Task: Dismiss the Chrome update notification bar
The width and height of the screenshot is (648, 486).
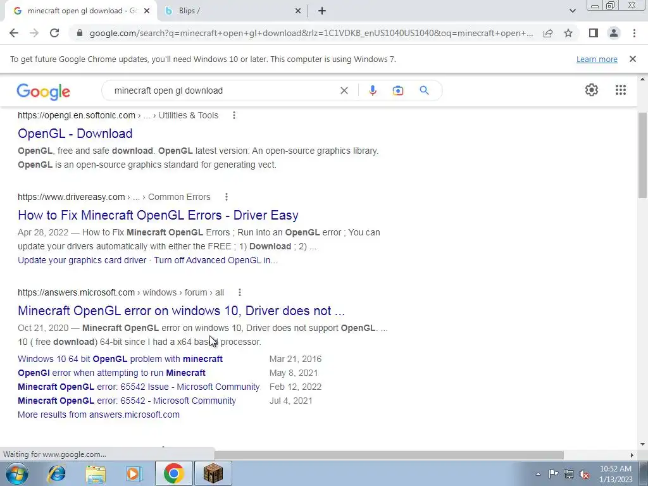Action: coord(632,59)
